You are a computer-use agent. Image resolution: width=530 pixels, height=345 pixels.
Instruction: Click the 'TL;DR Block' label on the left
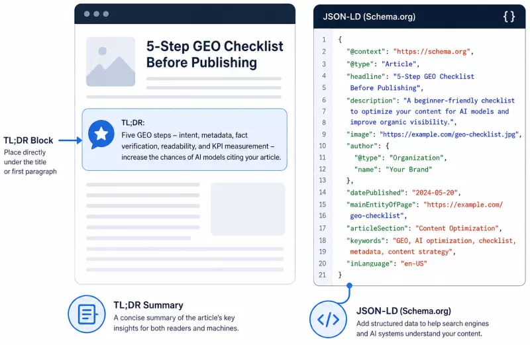pyautogui.click(x=28, y=140)
